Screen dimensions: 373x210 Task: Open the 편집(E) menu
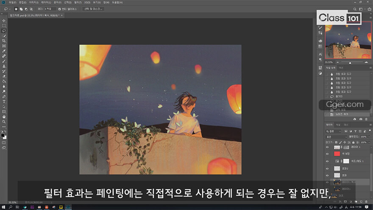pos(22,3)
